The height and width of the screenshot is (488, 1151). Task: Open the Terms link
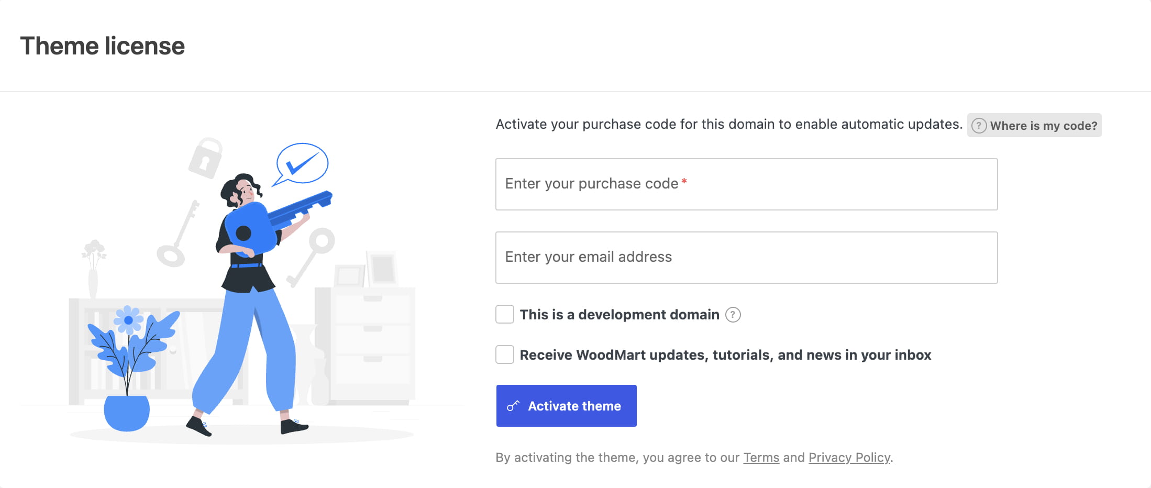[x=761, y=458]
